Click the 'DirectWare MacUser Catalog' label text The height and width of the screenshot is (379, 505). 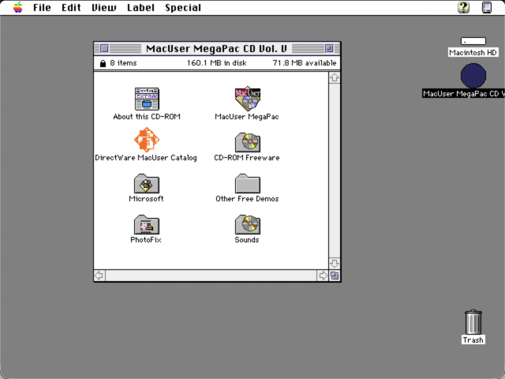click(146, 158)
